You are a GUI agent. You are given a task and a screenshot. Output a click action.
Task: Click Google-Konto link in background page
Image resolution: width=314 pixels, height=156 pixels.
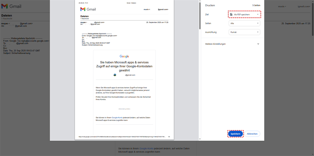(146, 148)
